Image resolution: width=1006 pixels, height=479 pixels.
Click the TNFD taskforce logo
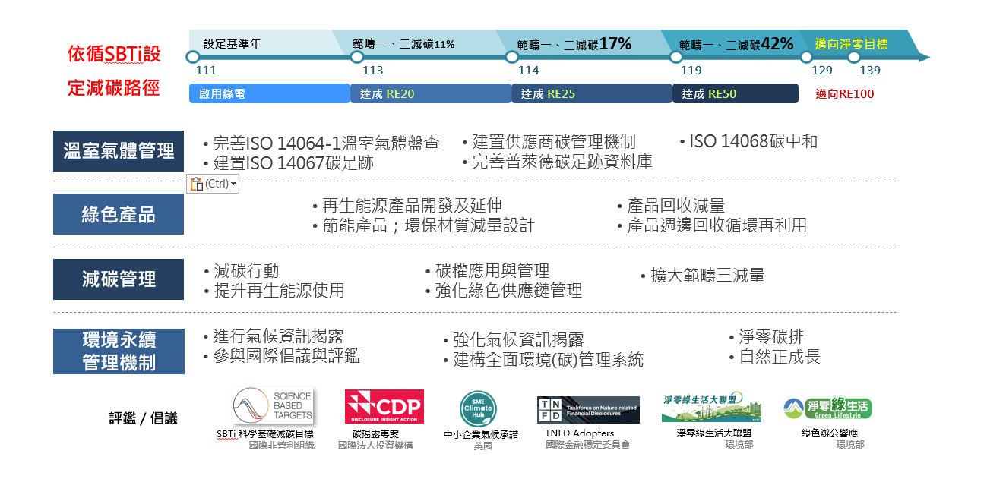point(588,410)
